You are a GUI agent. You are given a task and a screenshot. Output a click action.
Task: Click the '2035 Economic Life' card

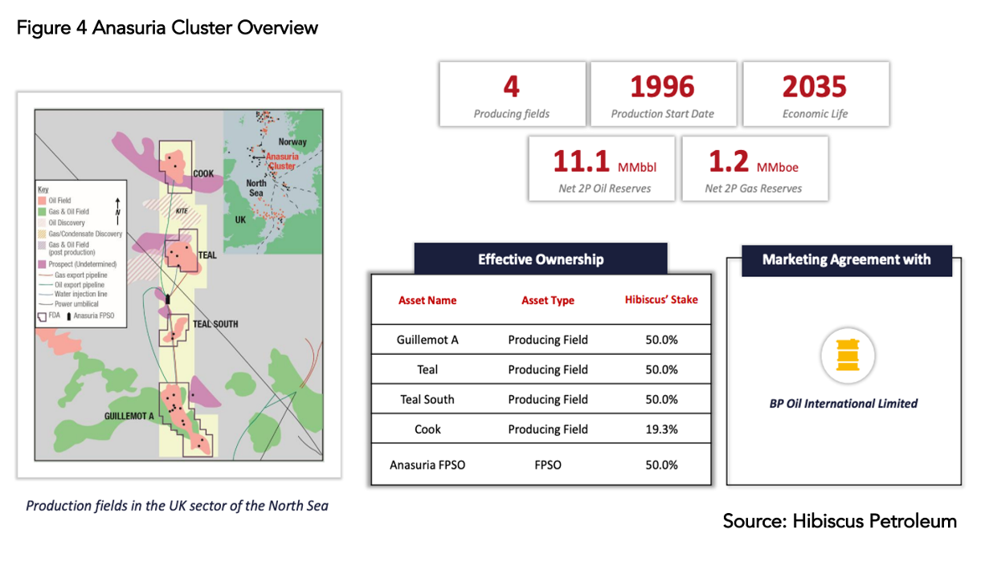tap(815, 94)
